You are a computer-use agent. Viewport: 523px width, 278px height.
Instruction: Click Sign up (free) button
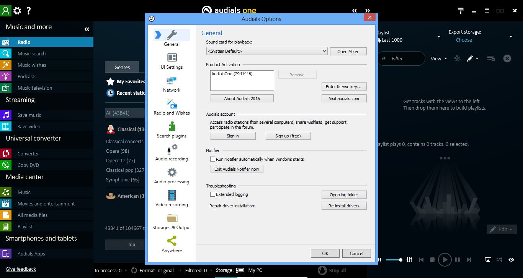point(288,136)
